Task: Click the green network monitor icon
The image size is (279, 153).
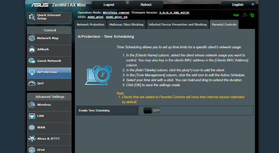Action: click(252, 15)
